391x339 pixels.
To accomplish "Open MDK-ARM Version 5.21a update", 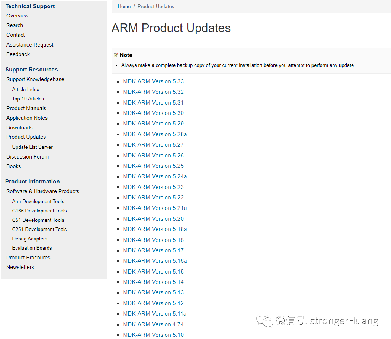I will tap(155, 208).
